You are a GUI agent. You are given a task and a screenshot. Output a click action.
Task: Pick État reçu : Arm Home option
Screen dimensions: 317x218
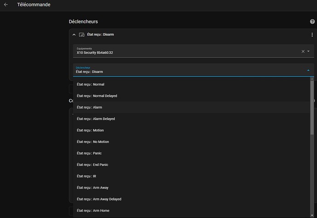coord(93,211)
